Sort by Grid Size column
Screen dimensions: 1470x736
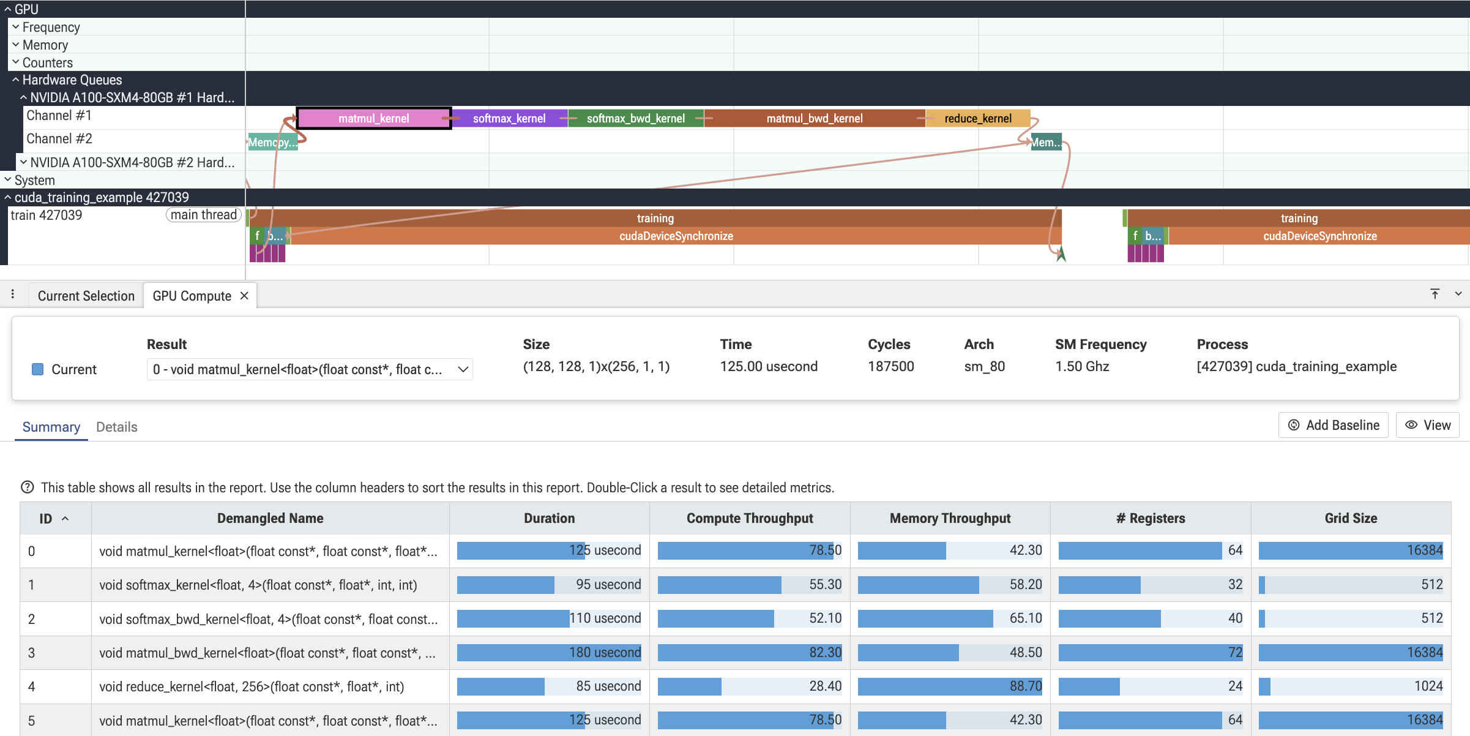pos(1351,519)
